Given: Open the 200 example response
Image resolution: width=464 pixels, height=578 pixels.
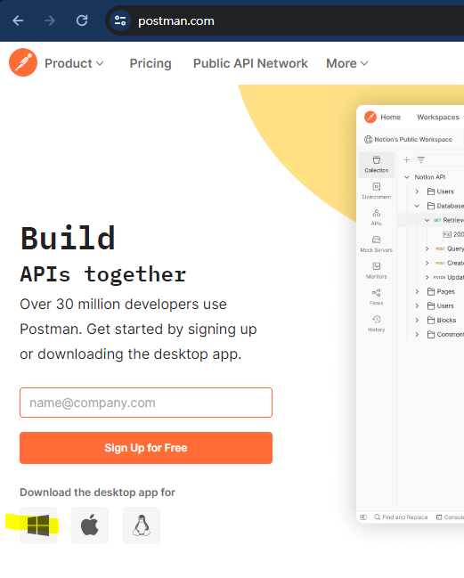Looking at the screenshot, I should point(453,234).
